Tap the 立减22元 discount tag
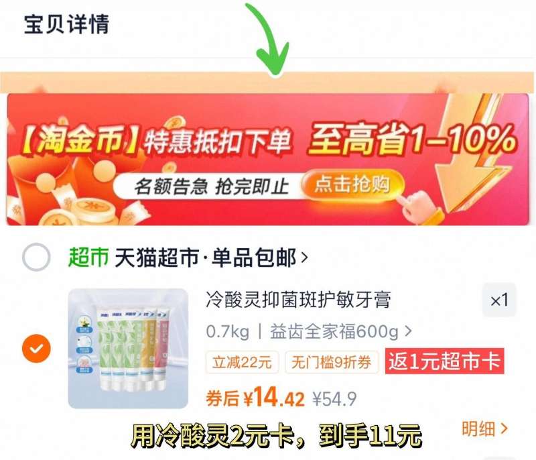Image resolution: width=536 pixels, height=460 pixels. tap(242, 362)
